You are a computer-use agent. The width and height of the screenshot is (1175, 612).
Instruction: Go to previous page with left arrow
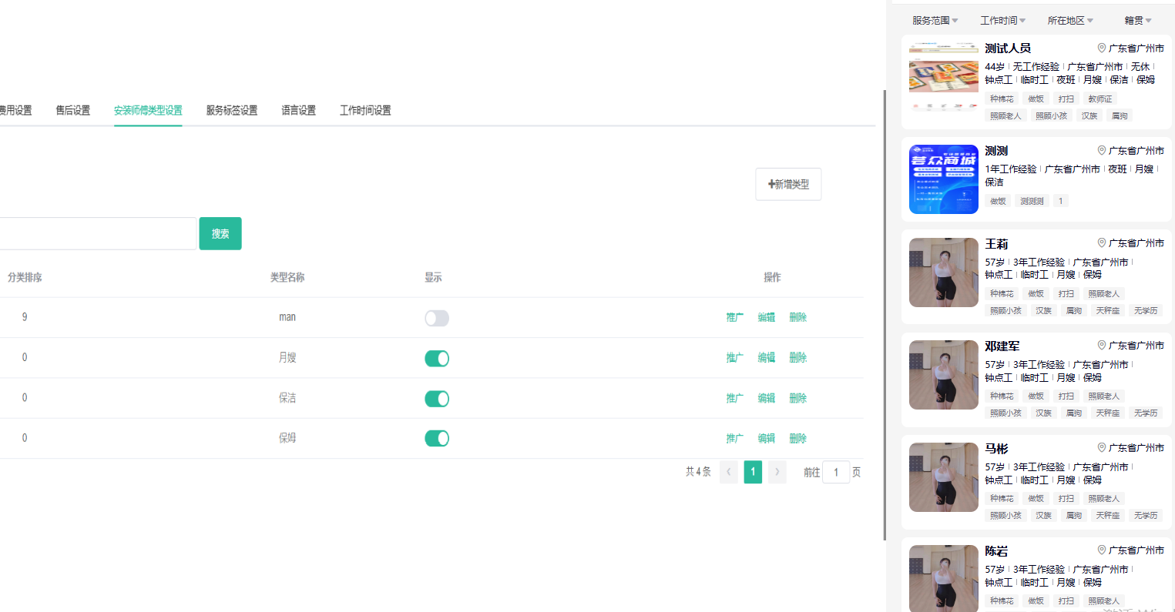pyautogui.click(x=729, y=472)
